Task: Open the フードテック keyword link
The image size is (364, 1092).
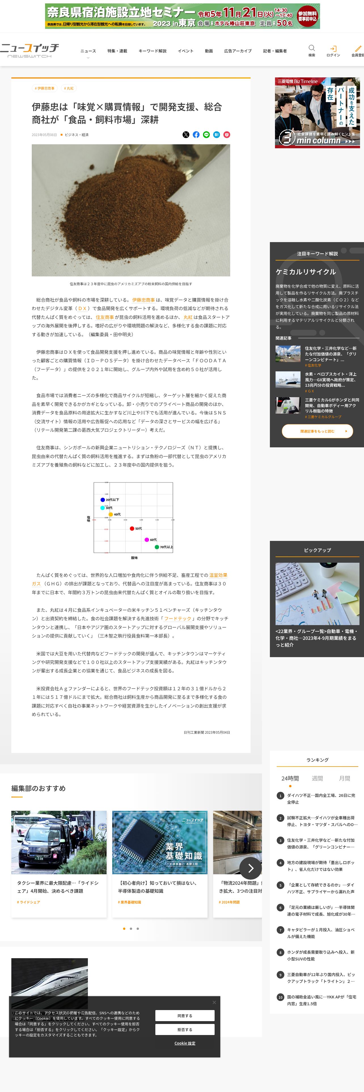Action: (177, 619)
